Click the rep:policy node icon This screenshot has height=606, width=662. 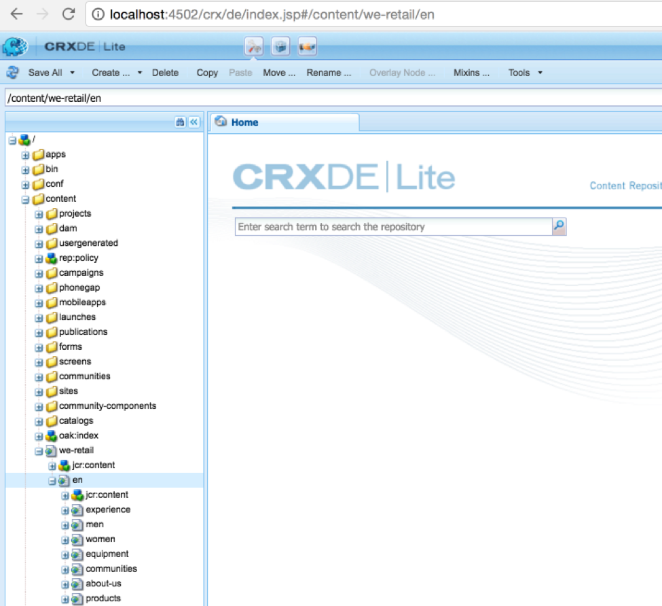52,258
